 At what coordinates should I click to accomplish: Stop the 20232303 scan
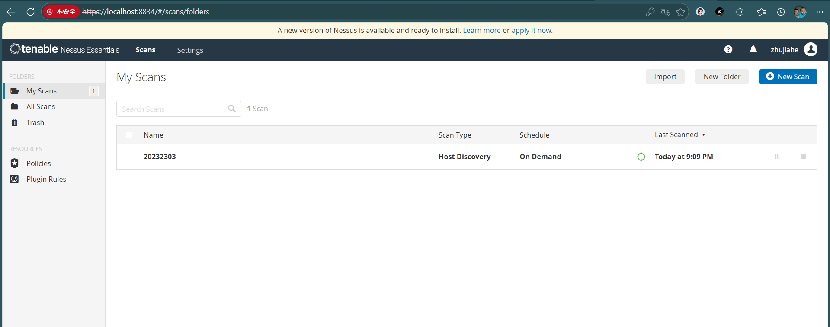(804, 157)
